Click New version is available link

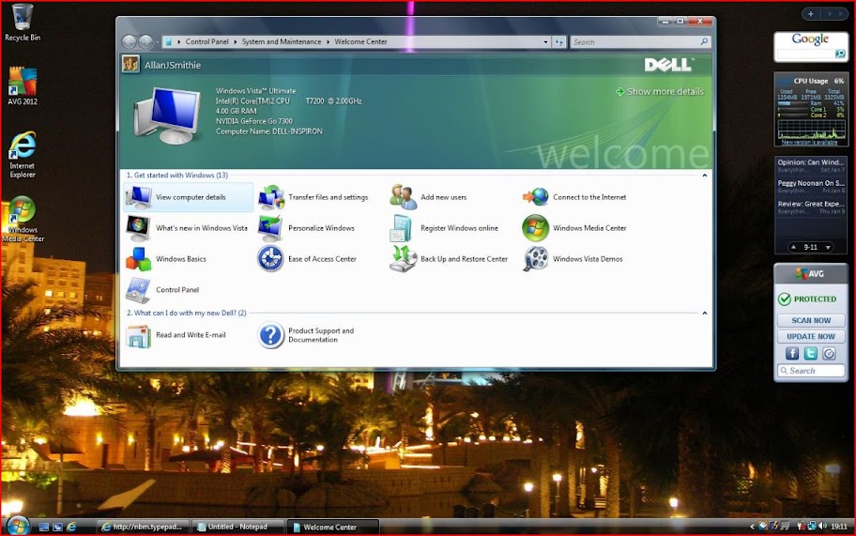point(809,142)
